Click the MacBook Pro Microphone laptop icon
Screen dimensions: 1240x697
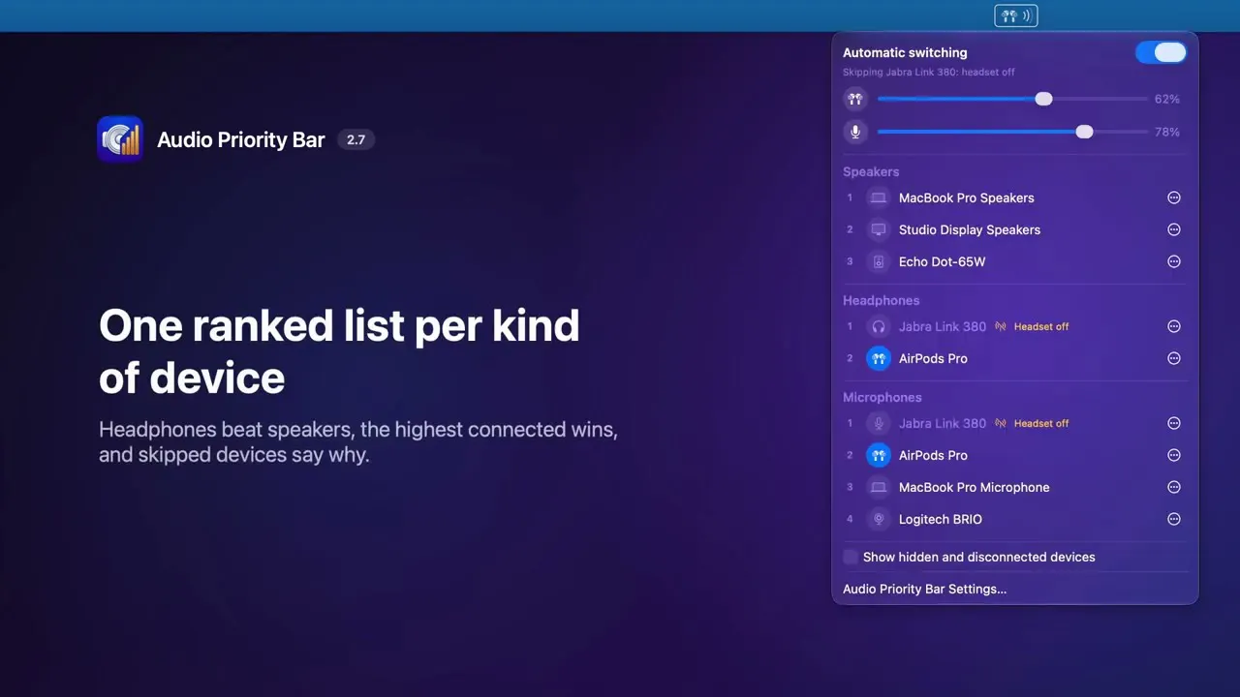pos(879,487)
